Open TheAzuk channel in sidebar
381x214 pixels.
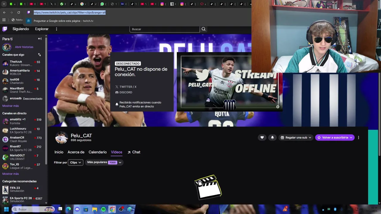click(x=23, y=63)
